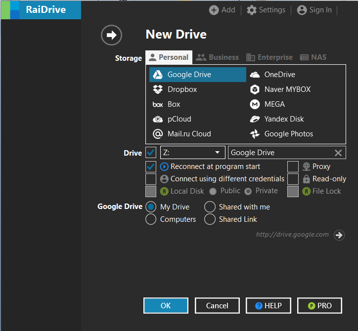The width and height of the screenshot is (358, 331).
Task: Clear the Google Drive name field
Action: pyautogui.click(x=338, y=153)
